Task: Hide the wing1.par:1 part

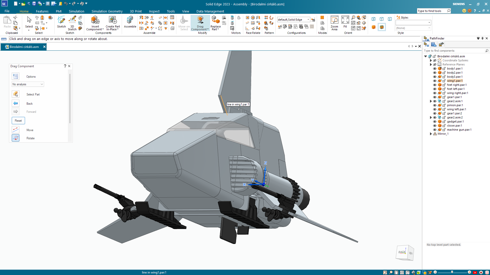Action: click(435, 81)
